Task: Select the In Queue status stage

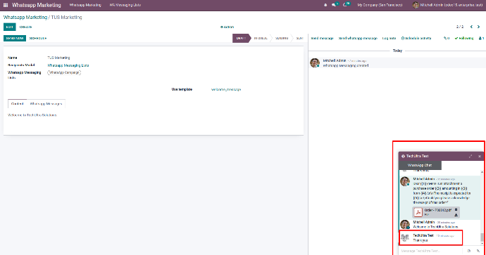Action: point(261,39)
